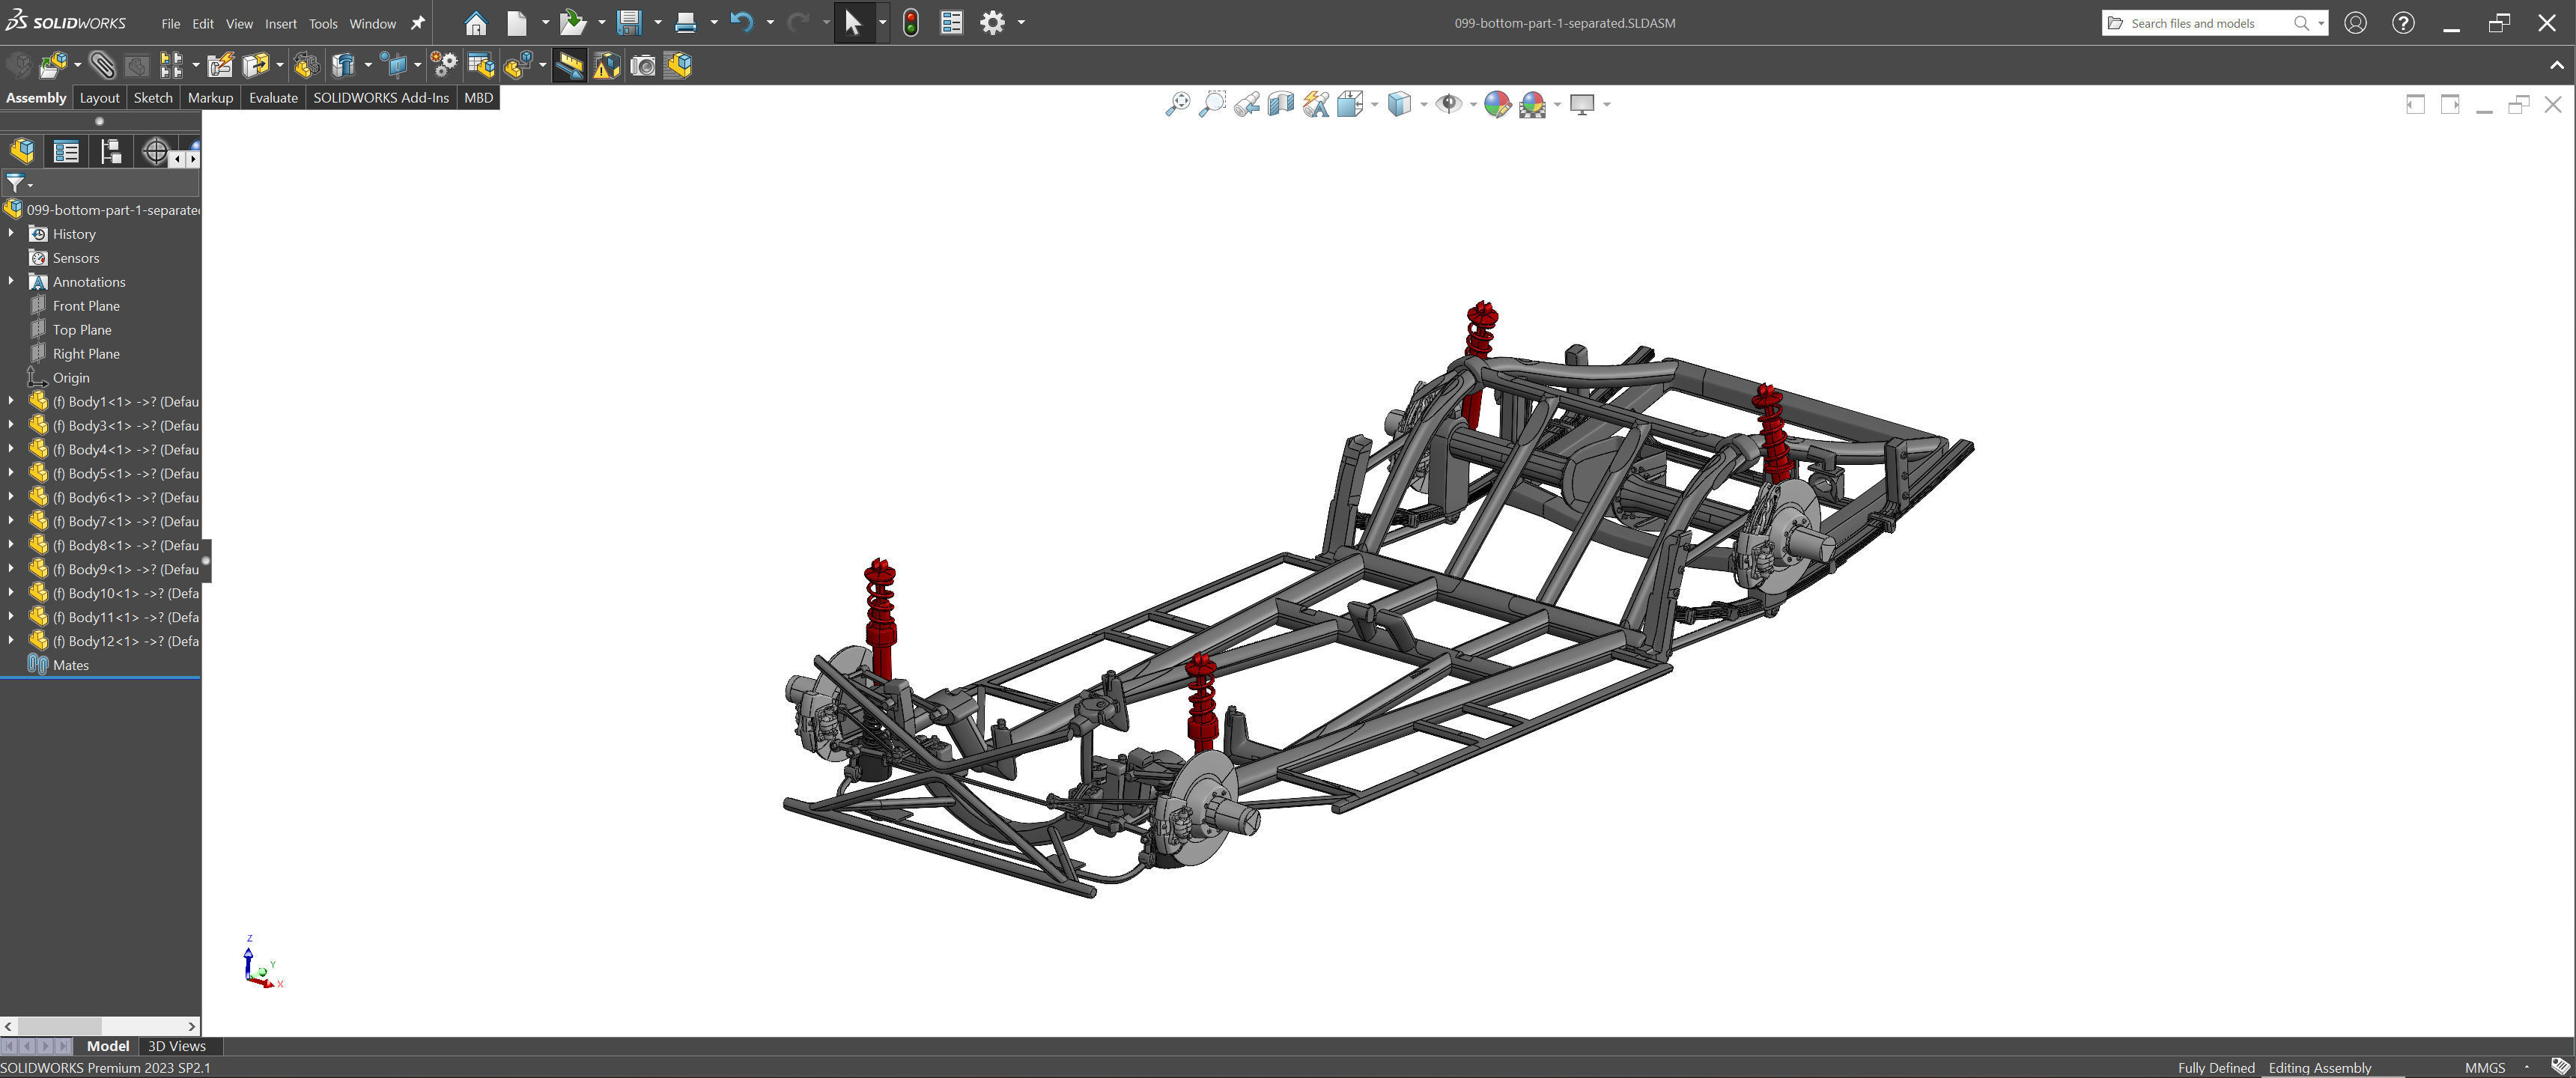Open the Insert menu

click(x=280, y=23)
